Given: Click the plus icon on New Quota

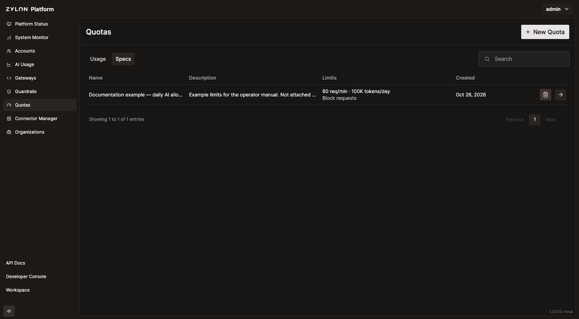Looking at the screenshot, I should 528,32.
